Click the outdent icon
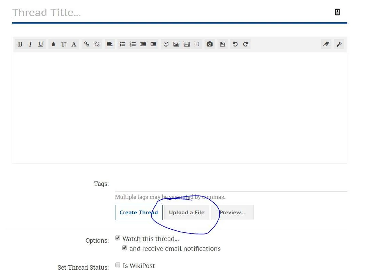This screenshot has height=270, width=375. click(x=143, y=44)
